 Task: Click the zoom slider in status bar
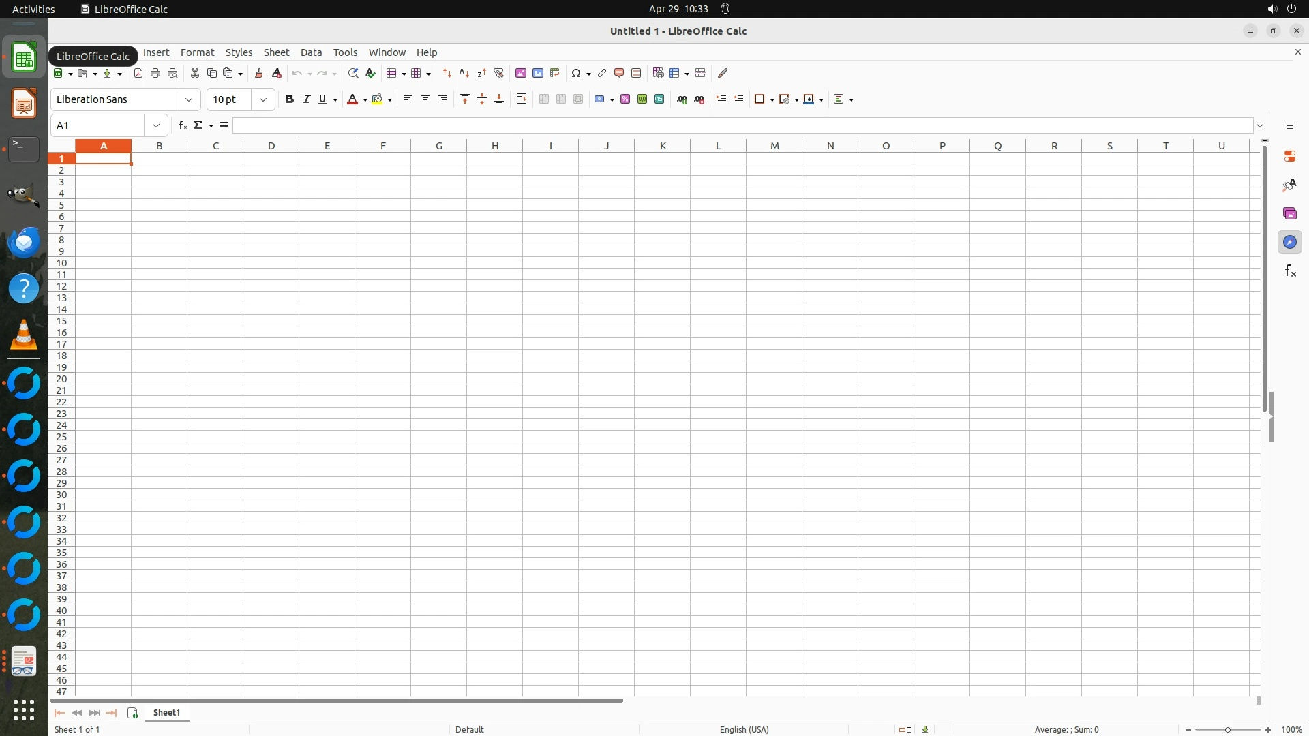click(x=1227, y=730)
